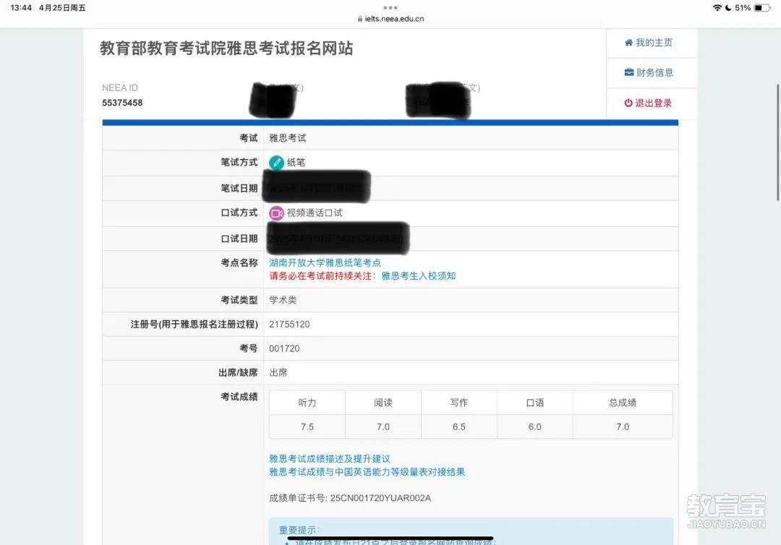Click the pencil icon next to 纸笔
This screenshot has width=781, height=545.
(x=276, y=163)
